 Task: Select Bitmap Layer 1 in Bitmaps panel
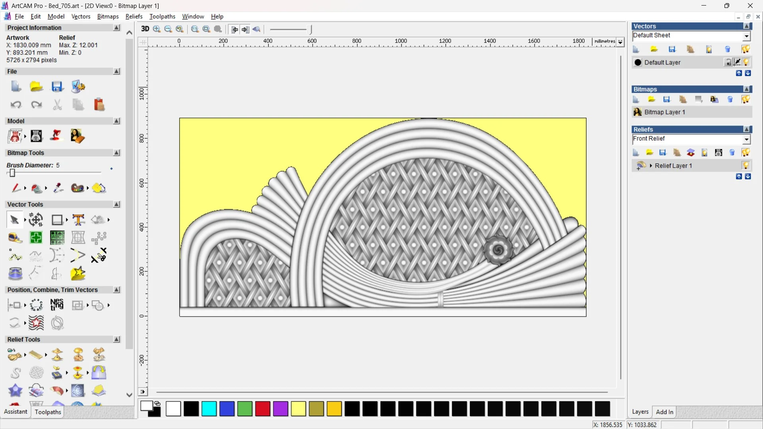tap(664, 112)
